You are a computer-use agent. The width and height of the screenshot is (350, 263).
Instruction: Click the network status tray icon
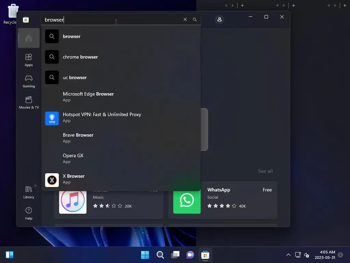[x=298, y=255]
